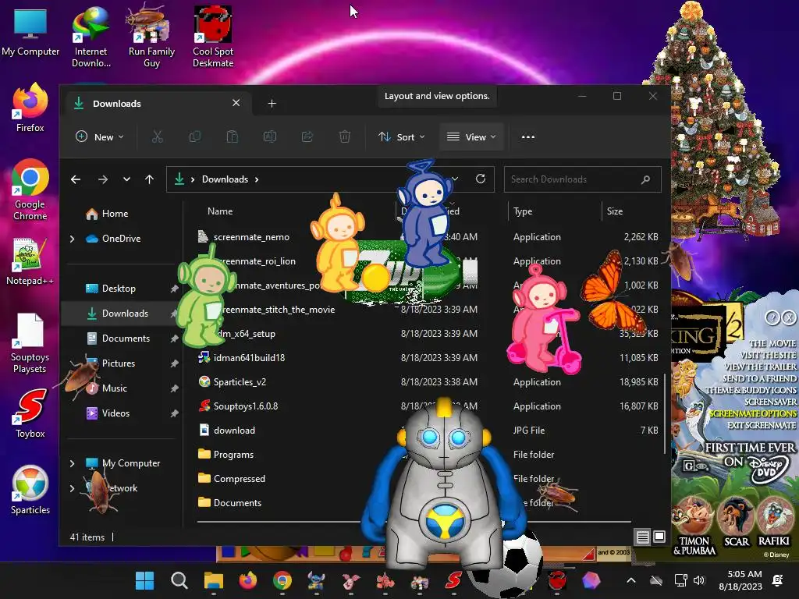Click SCREENMATE OPTIONS in Lion King panel

(x=753, y=413)
